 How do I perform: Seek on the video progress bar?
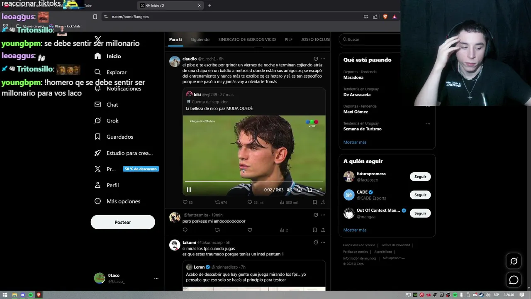click(254, 181)
